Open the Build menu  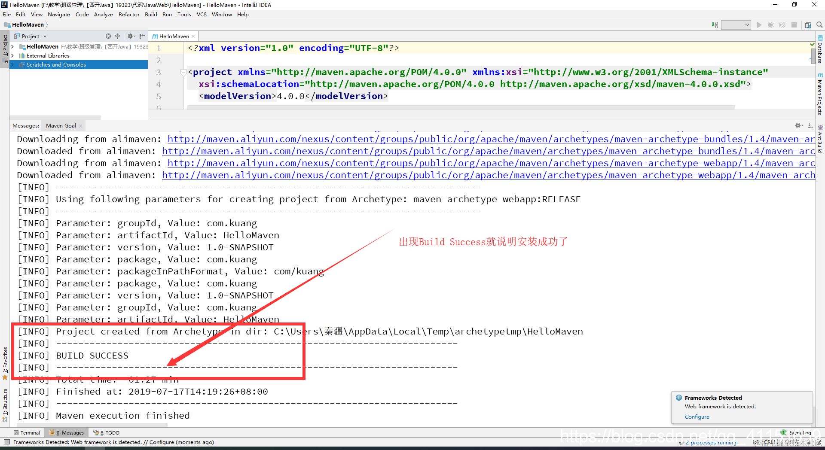point(151,15)
